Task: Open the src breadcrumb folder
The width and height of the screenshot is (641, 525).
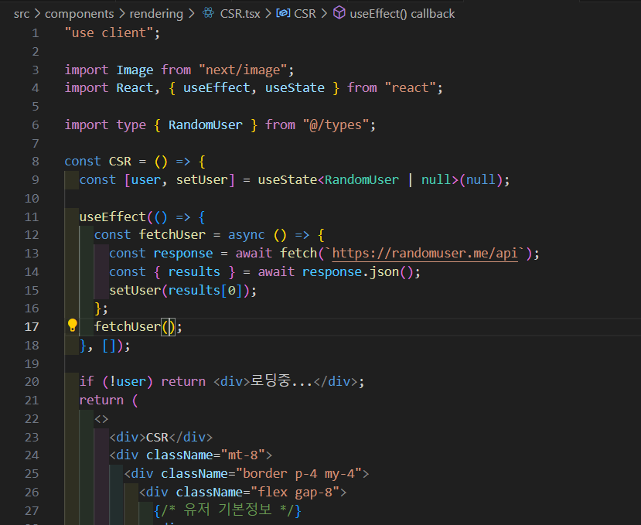Action: [22, 13]
